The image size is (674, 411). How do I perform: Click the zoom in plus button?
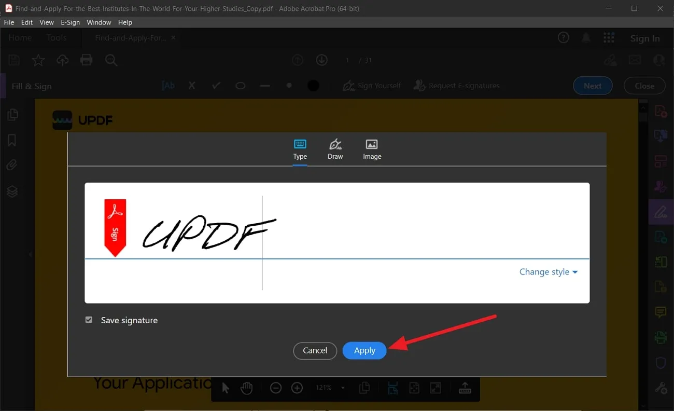pos(297,388)
